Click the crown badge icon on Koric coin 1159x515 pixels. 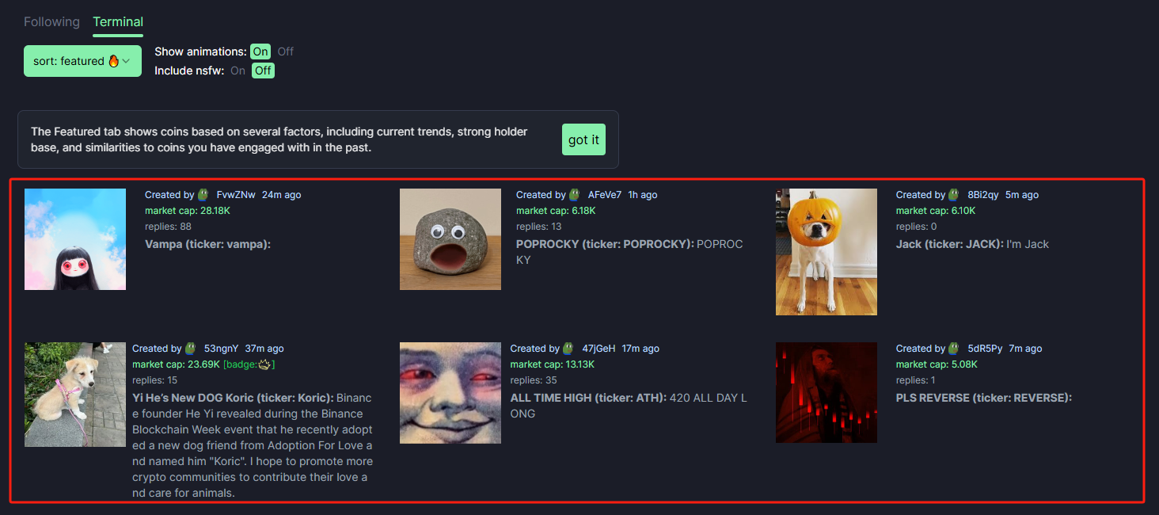pos(264,364)
